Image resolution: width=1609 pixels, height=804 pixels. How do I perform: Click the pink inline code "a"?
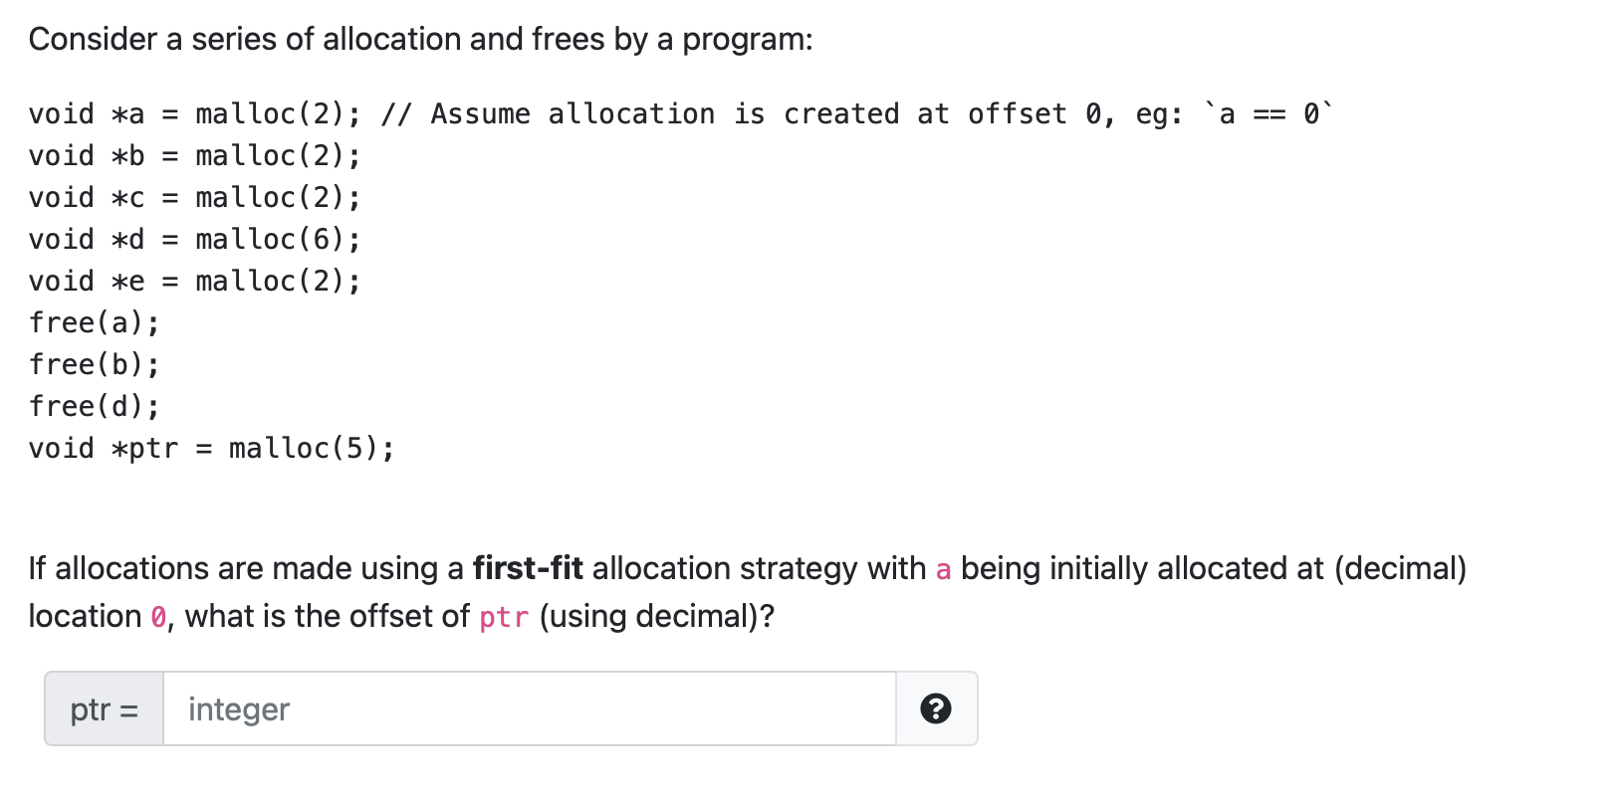(x=943, y=569)
